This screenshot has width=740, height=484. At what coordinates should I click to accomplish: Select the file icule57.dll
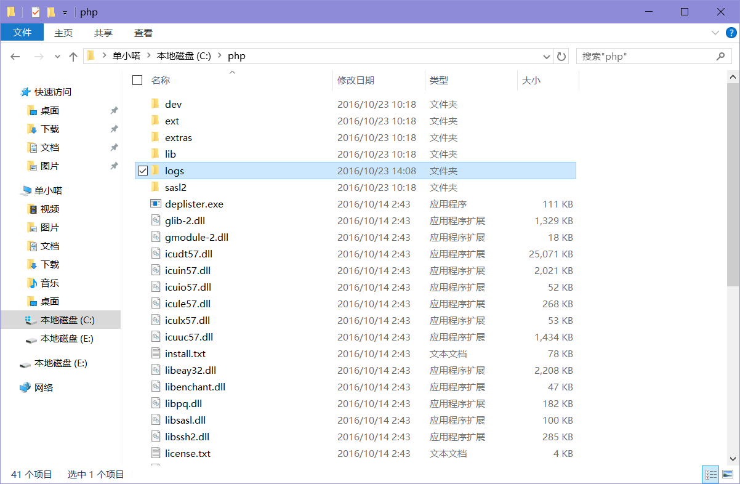(188, 304)
